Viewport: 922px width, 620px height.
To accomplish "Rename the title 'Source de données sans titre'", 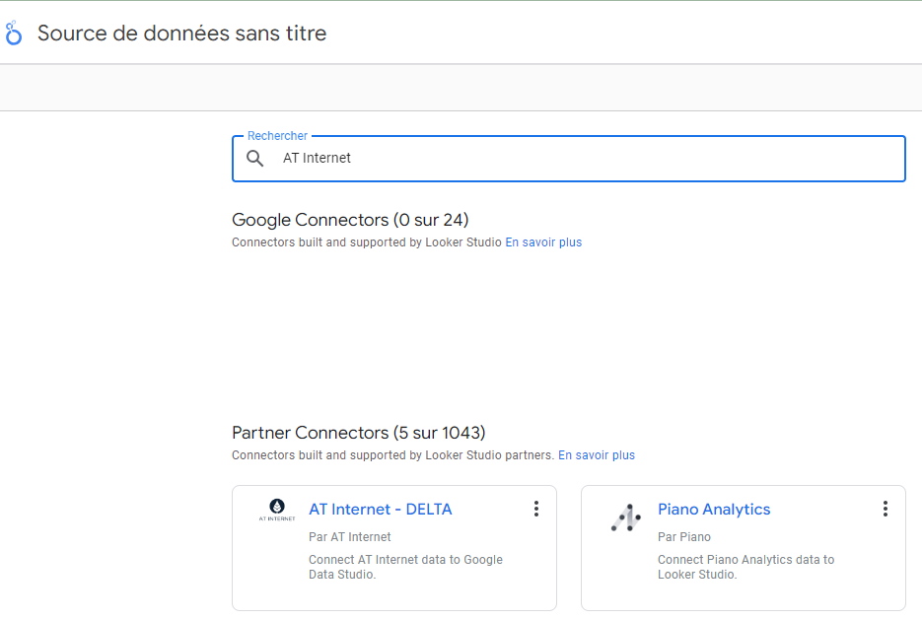I will [x=182, y=34].
